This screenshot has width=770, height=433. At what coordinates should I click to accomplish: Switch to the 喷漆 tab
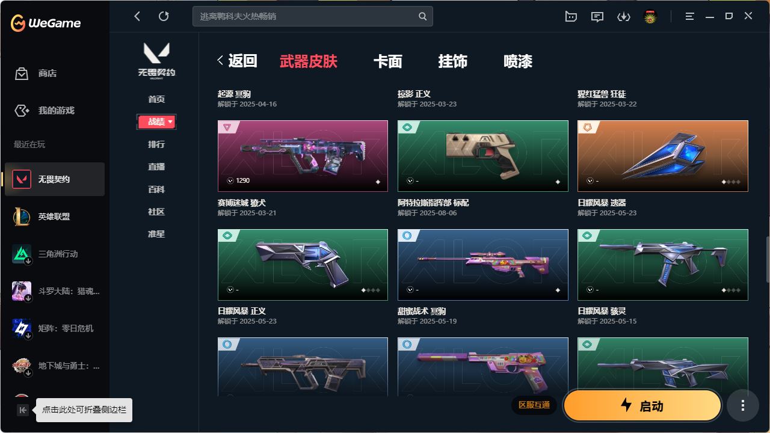point(518,61)
